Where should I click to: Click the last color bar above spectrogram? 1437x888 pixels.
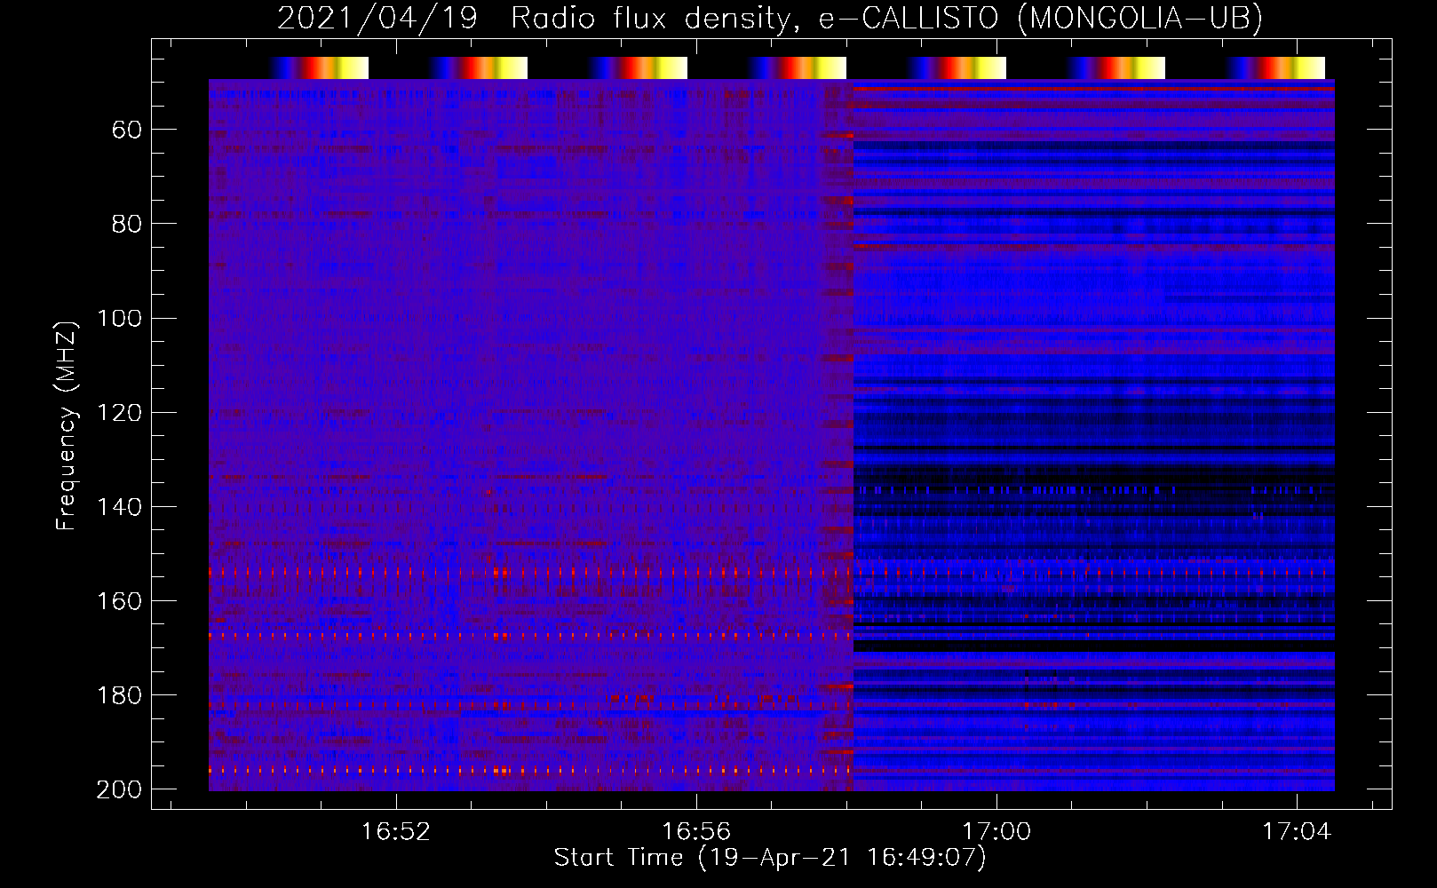1276,67
